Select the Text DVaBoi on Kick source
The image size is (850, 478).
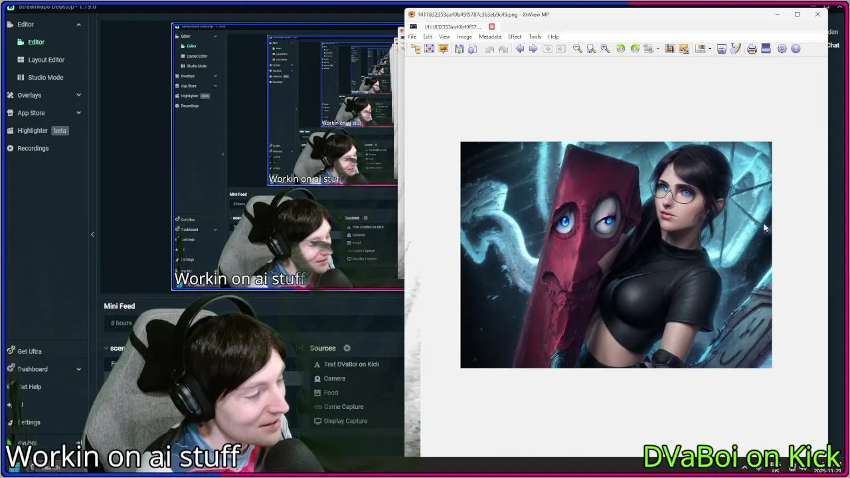[x=351, y=364]
